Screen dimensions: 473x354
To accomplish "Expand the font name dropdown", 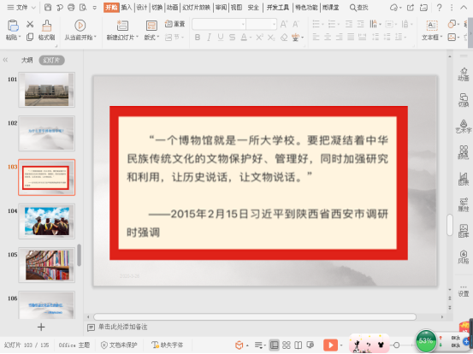I will pos(243,24).
